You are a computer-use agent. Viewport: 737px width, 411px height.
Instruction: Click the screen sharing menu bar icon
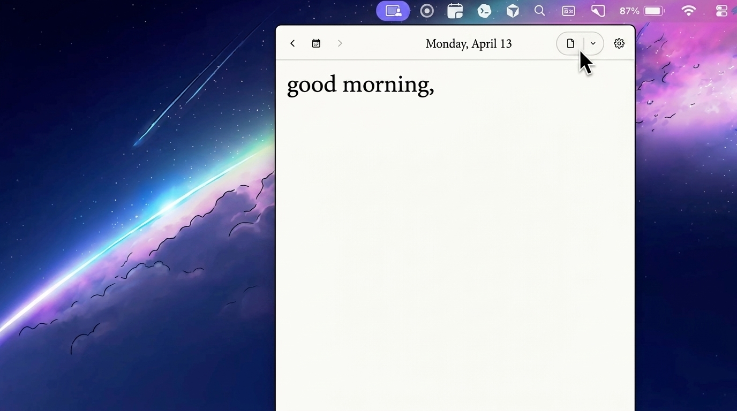pyautogui.click(x=393, y=11)
